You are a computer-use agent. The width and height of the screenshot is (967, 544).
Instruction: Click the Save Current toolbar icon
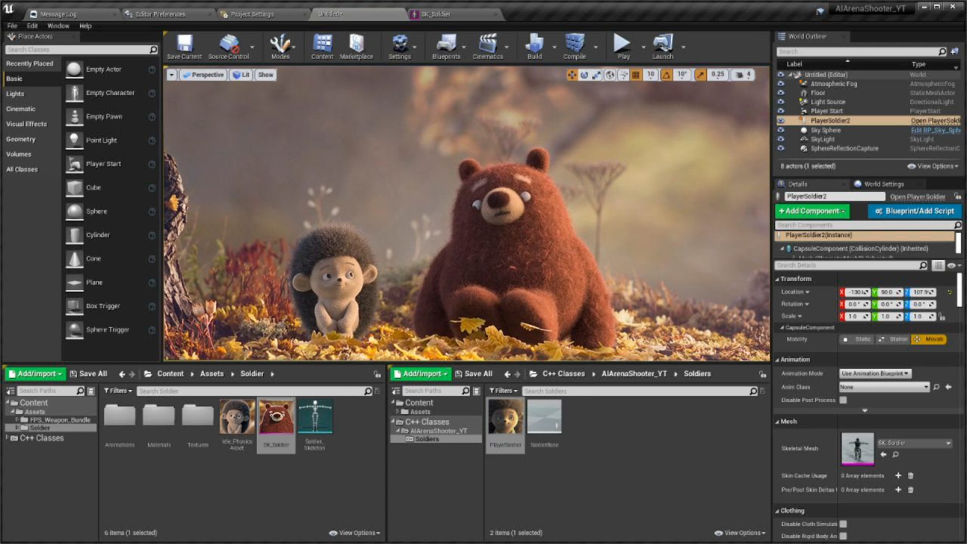point(184,45)
